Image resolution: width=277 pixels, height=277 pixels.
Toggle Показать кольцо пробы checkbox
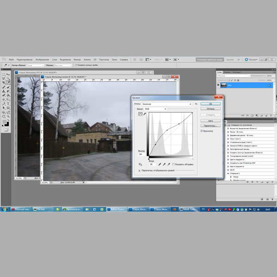pyautogui.click(x=76, y=65)
